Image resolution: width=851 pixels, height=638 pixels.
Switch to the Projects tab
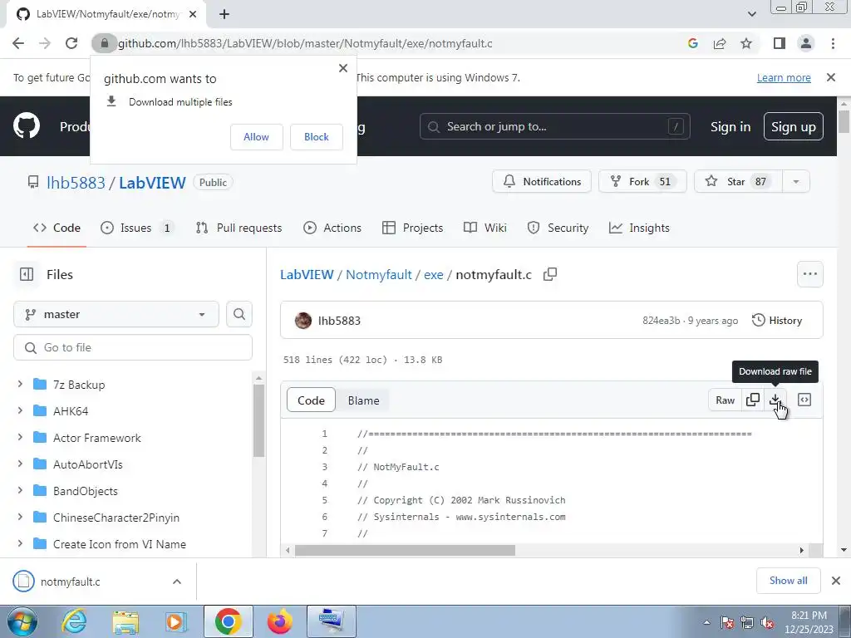pyautogui.click(x=412, y=228)
